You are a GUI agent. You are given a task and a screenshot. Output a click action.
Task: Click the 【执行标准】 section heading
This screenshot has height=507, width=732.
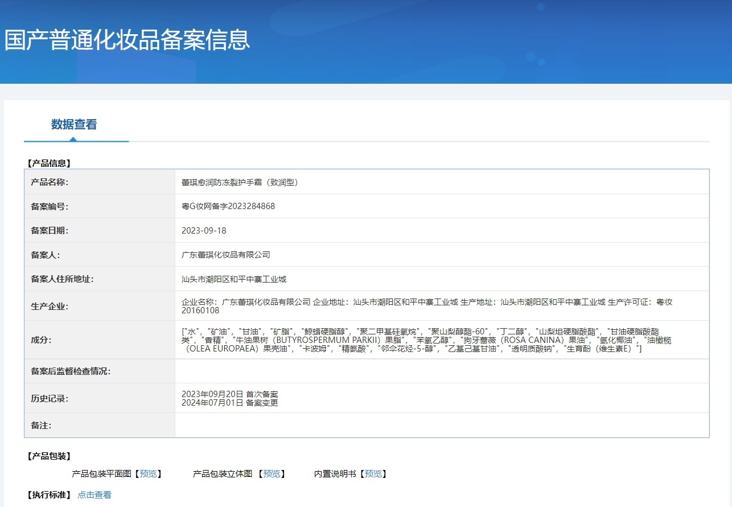[x=49, y=495]
